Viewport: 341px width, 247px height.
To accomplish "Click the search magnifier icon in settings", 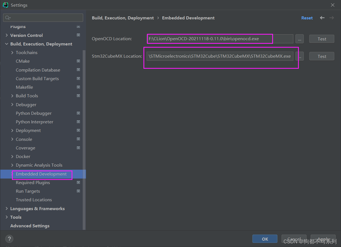I will 7,18.
